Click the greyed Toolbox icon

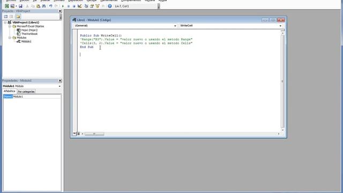[103, 6]
